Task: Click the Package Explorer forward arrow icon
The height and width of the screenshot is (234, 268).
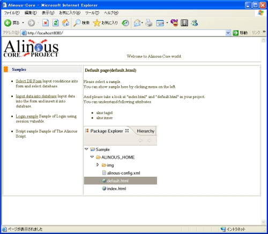Action: pyautogui.click(x=149, y=140)
